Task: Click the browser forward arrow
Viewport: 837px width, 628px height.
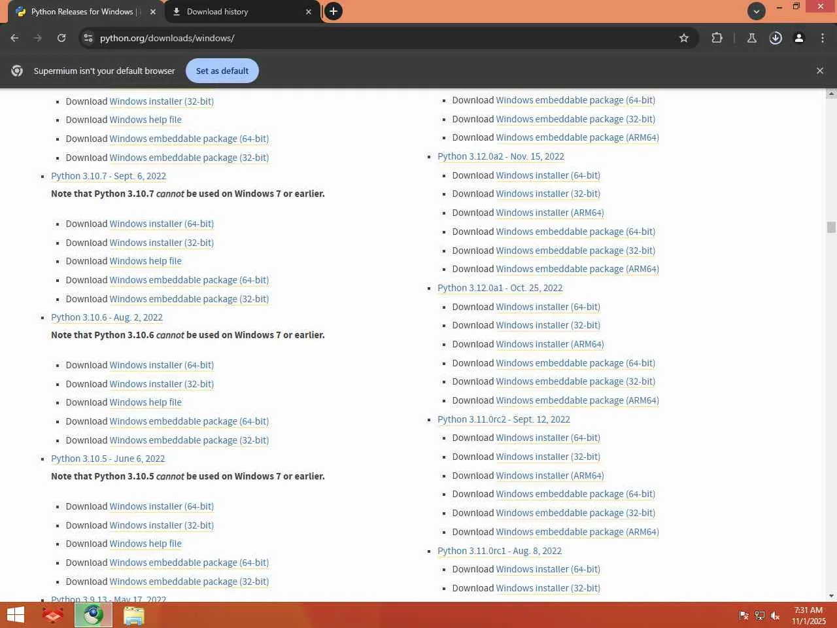Action: [x=38, y=38]
